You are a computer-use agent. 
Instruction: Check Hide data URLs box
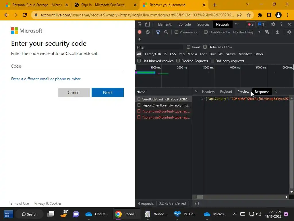(x=205, y=47)
